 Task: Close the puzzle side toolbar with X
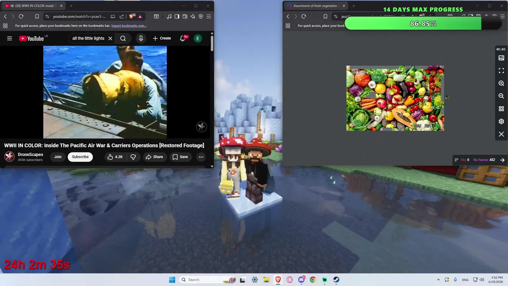click(x=501, y=134)
